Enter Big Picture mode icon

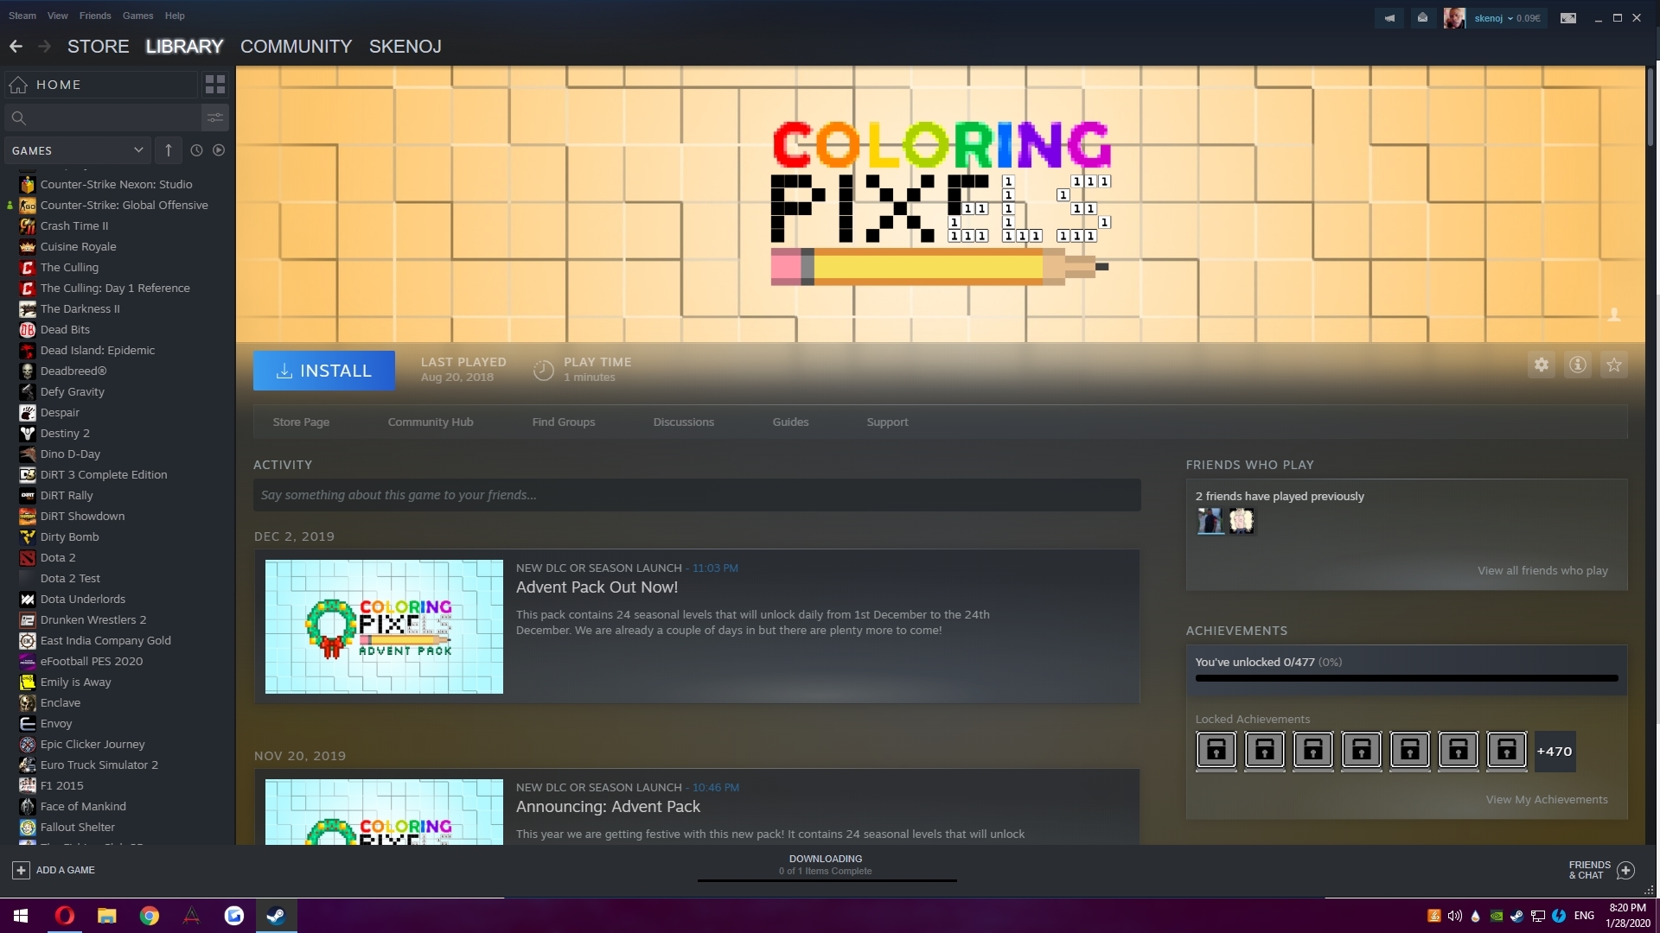tap(1568, 18)
